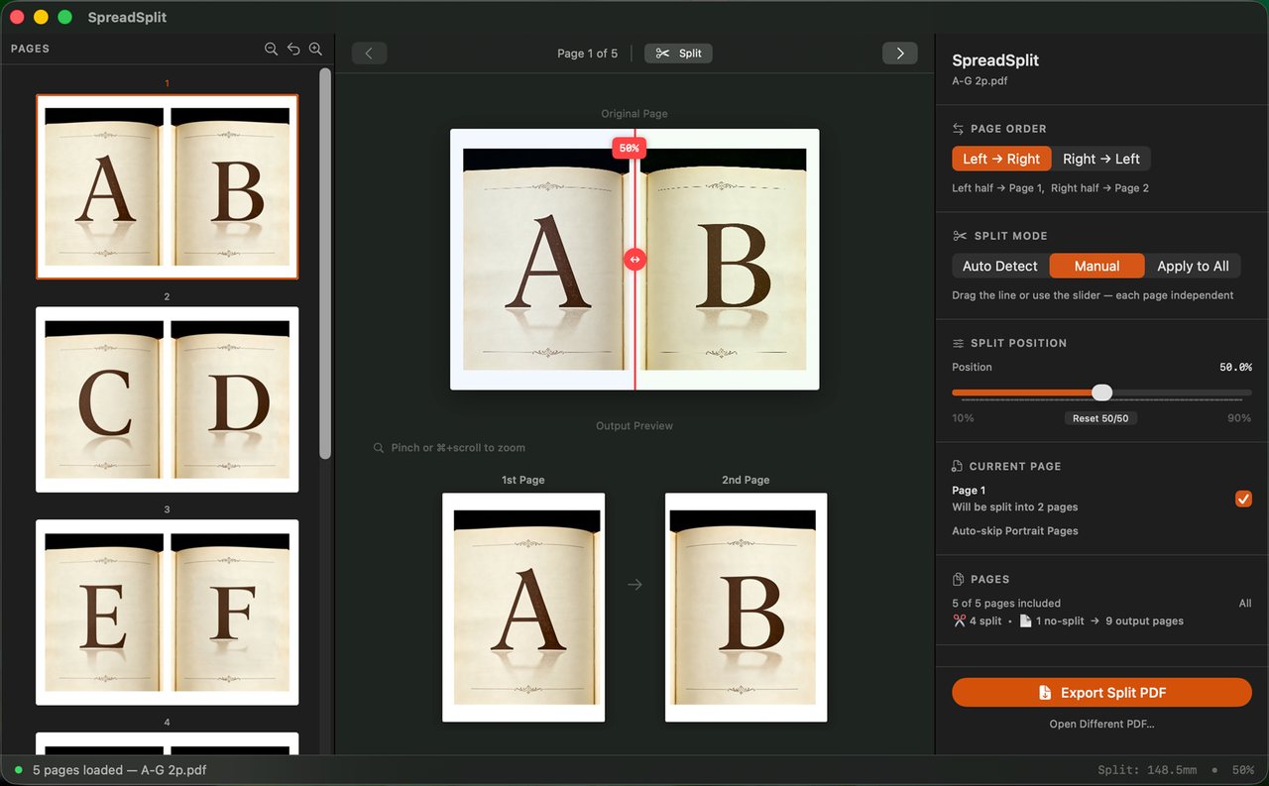This screenshot has width=1269, height=786.
Task: Select Right → Left page order
Action: pyautogui.click(x=1101, y=159)
